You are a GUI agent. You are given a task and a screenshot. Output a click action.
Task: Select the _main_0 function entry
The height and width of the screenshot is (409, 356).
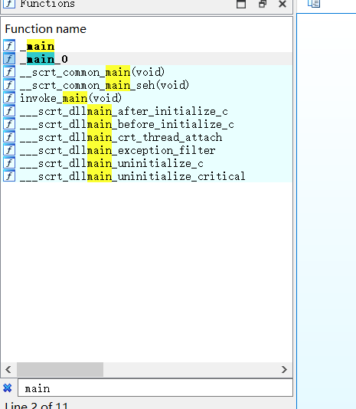click(147, 59)
